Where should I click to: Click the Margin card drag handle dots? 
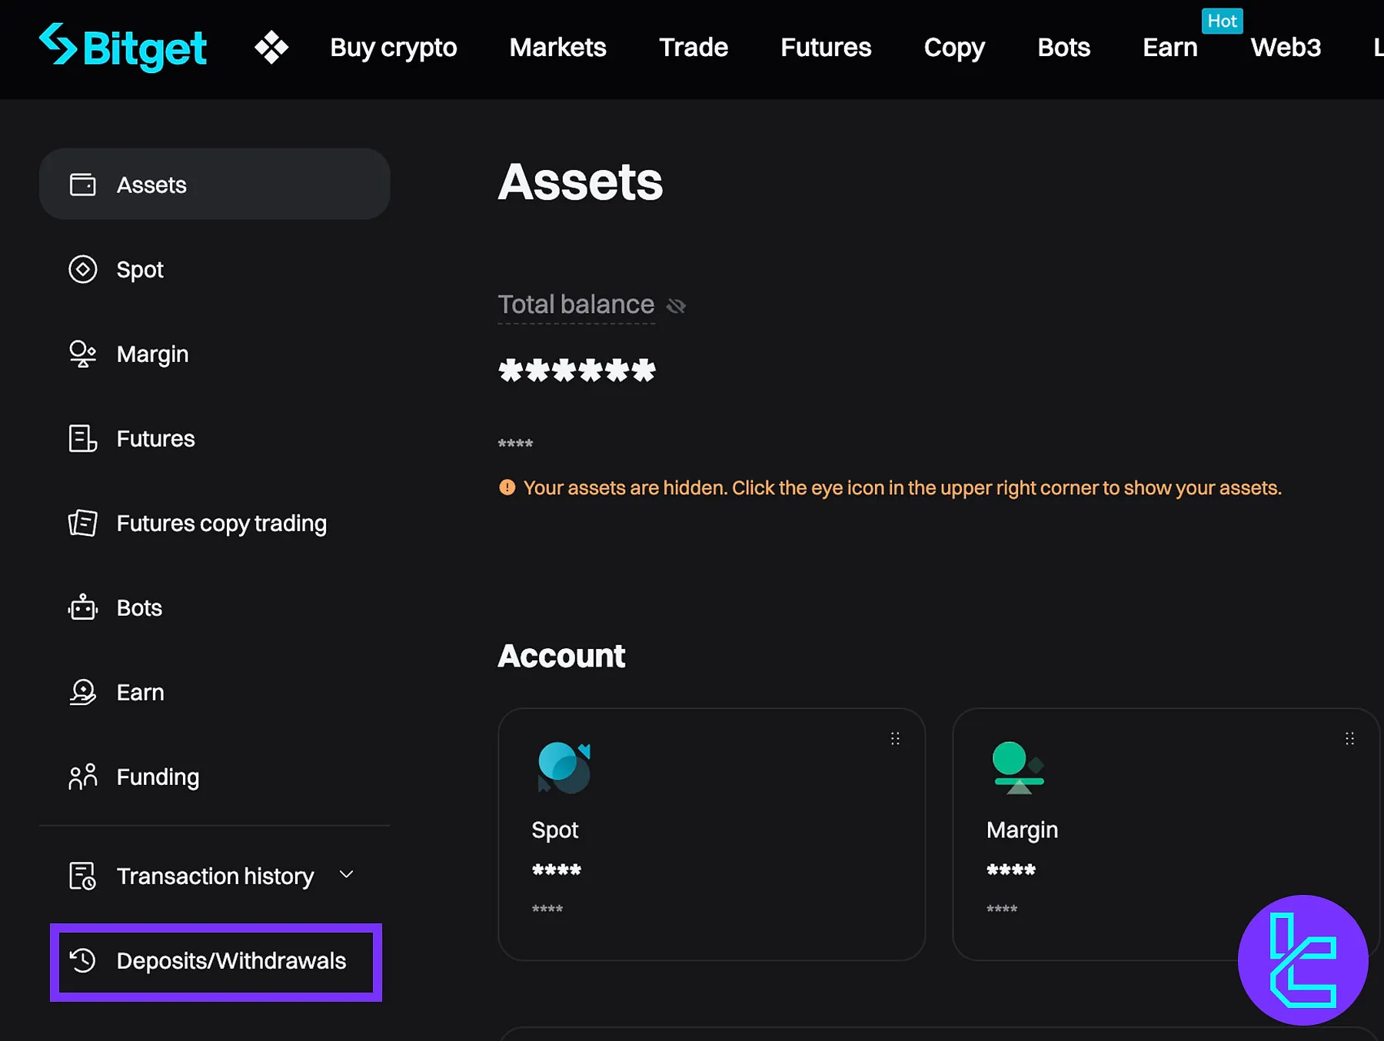[1349, 739]
